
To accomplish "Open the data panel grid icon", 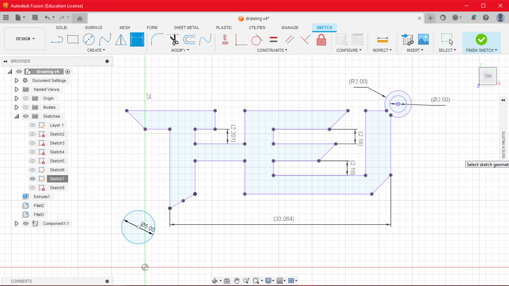I will point(6,18).
